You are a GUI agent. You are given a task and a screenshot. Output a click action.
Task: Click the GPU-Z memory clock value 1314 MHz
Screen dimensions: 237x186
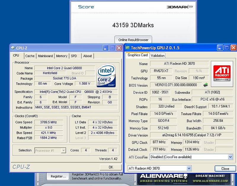(192, 142)
